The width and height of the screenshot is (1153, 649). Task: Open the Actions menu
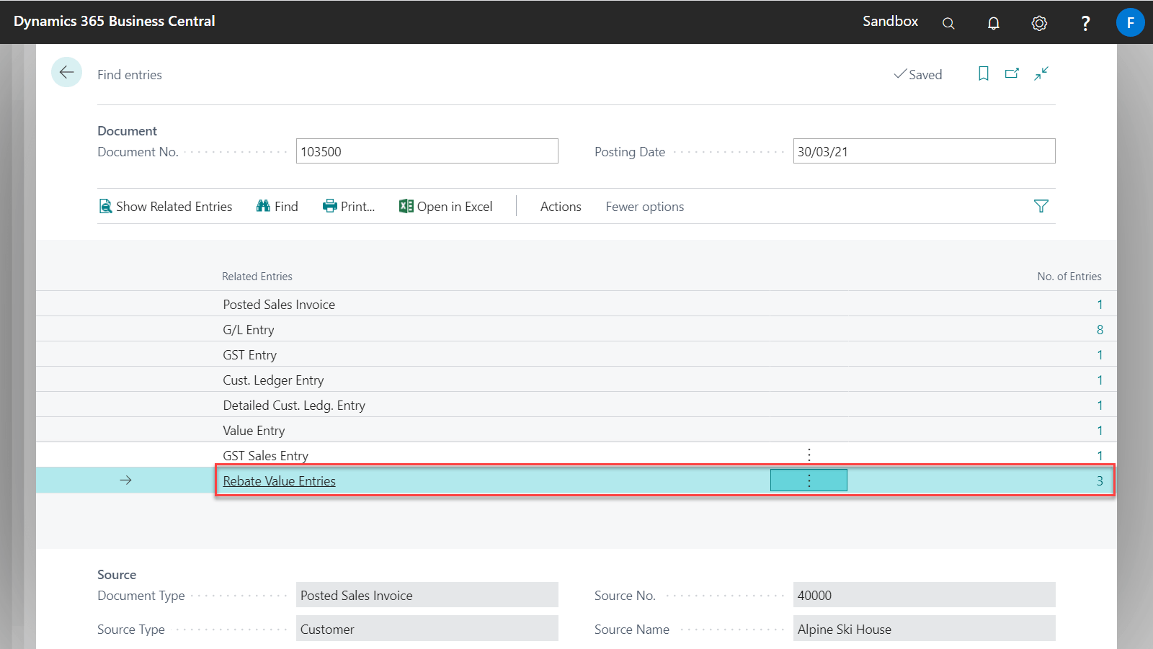(x=561, y=207)
